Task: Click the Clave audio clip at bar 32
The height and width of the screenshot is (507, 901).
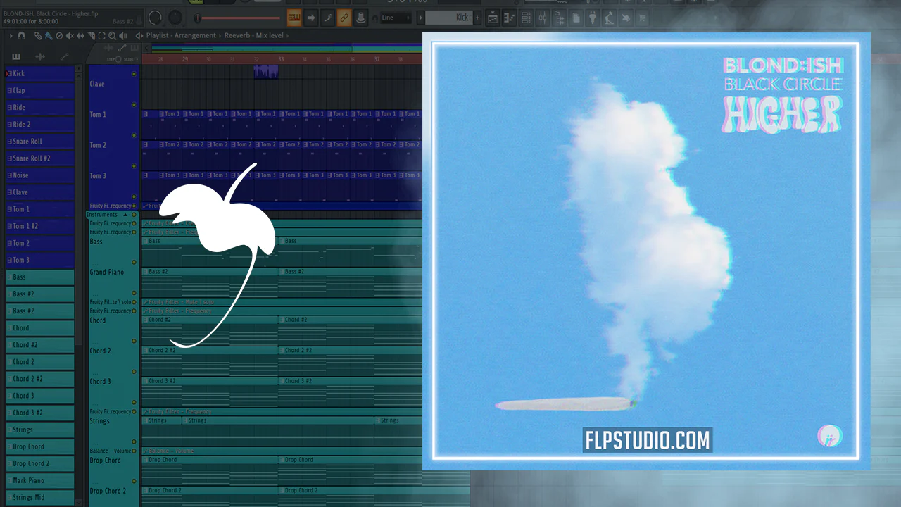Action: point(266,72)
